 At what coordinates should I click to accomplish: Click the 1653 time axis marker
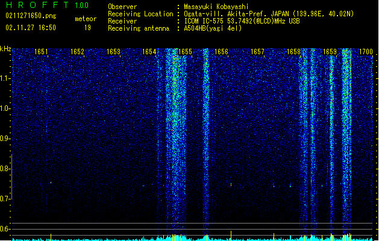click(x=113, y=52)
